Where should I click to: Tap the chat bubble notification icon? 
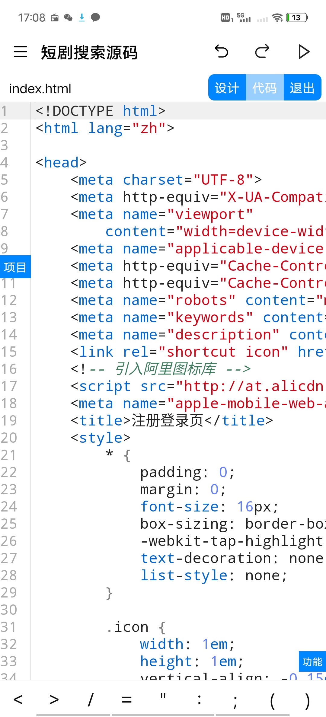tap(95, 18)
